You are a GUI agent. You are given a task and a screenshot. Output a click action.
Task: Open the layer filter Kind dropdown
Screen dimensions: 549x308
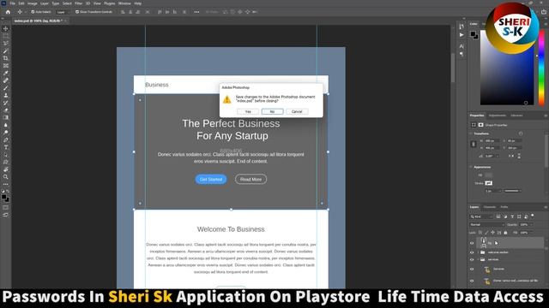click(481, 216)
